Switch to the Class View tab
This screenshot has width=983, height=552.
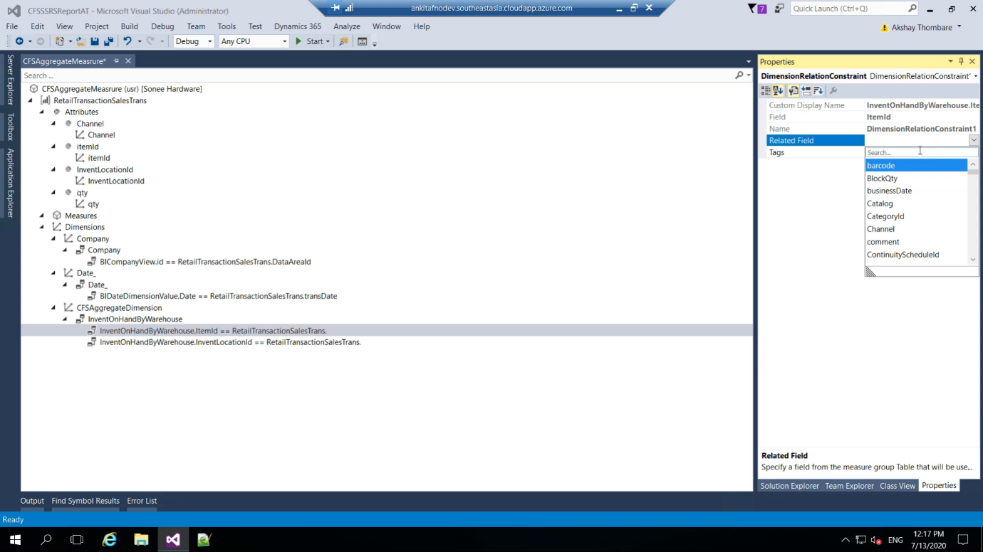point(898,486)
